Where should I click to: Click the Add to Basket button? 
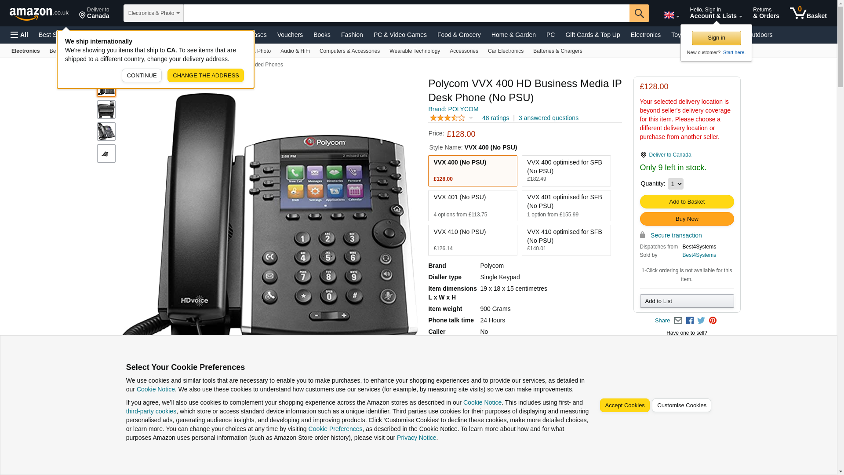coord(687,202)
